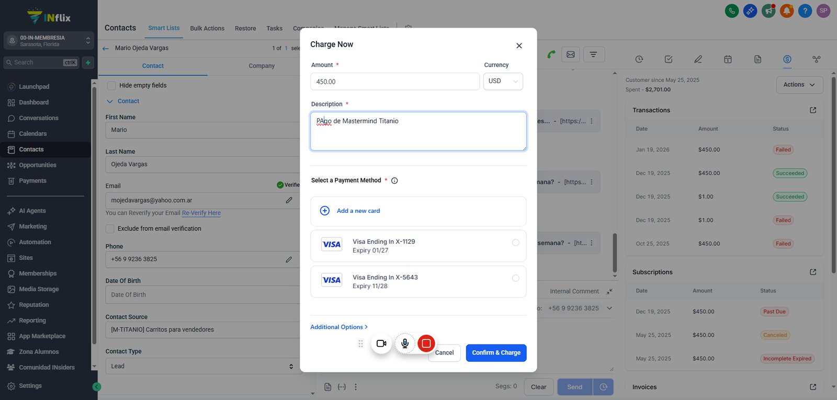Open the Actions dropdown in right panel
The width and height of the screenshot is (837, 400).
click(799, 85)
